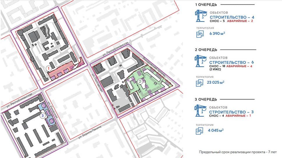
Task: Select territory icon beside 4 045 м²
Action: (200, 131)
